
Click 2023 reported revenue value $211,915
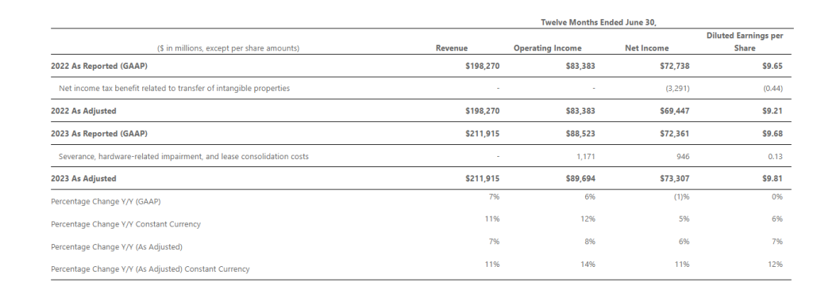click(483, 133)
